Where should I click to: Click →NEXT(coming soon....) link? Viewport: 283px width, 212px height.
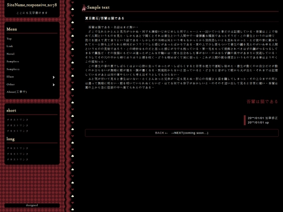point(190,133)
